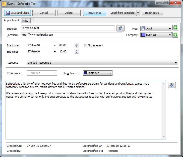Add a new category with plus icon
The width and height of the screenshot is (183, 157).
[175, 35]
